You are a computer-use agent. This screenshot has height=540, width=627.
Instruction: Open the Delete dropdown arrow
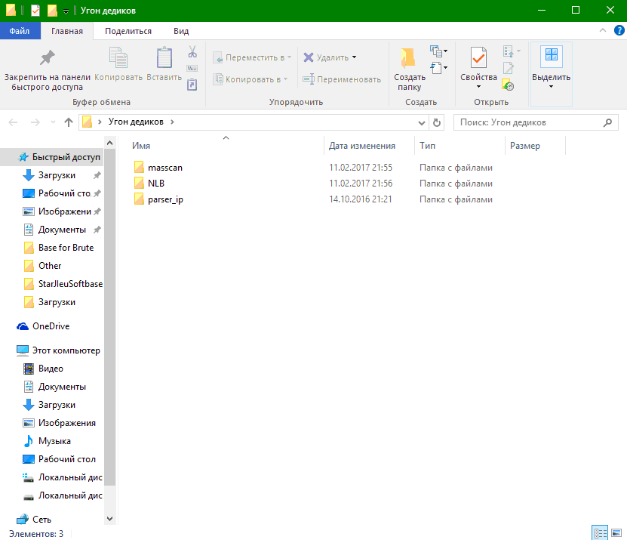click(x=354, y=57)
